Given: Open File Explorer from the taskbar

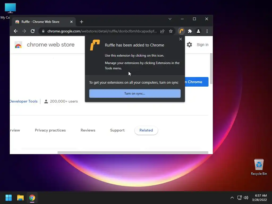Looking at the screenshot, I should pyautogui.click(x=20, y=198).
